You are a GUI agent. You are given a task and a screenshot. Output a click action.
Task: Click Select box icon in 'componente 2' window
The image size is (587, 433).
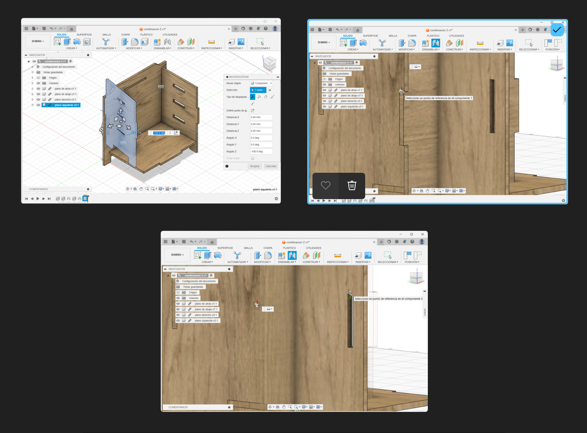(387, 255)
